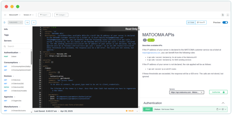Open the Export dropdown
The height and width of the screenshot is (115, 232).
(44, 15)
